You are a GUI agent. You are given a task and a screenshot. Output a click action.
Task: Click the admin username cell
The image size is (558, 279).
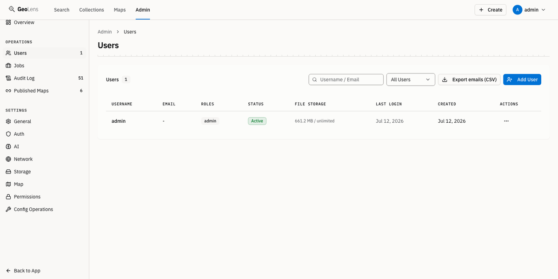pyautogui.click(x=119, y=121)
